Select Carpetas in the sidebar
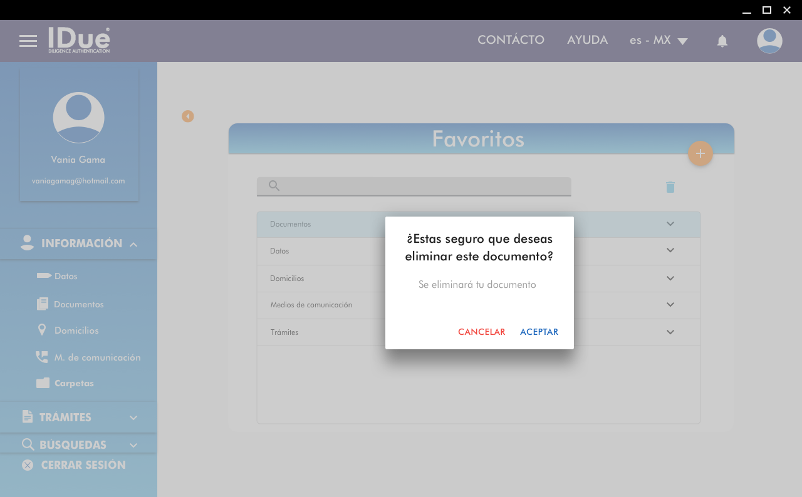Screen dimensions: 802x497 (74, 383)
